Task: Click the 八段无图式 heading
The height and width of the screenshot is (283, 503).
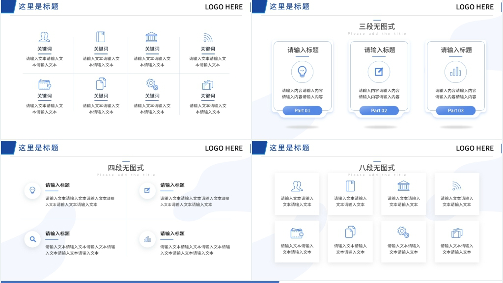Action: 377,168
